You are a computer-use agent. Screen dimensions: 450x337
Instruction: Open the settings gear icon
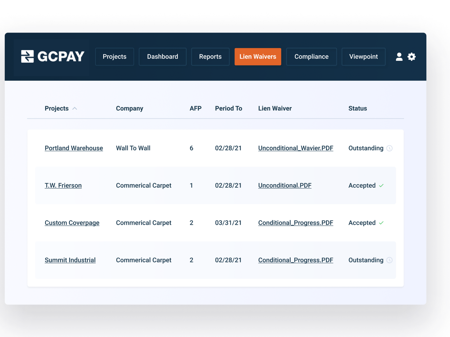click(x=412, y=57)
